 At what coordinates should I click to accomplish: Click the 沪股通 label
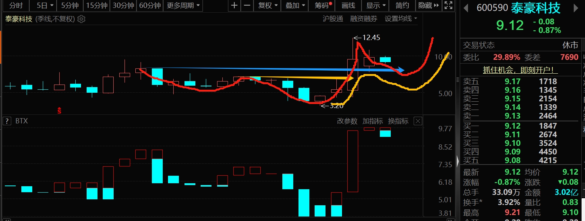(x=333, y=19)
